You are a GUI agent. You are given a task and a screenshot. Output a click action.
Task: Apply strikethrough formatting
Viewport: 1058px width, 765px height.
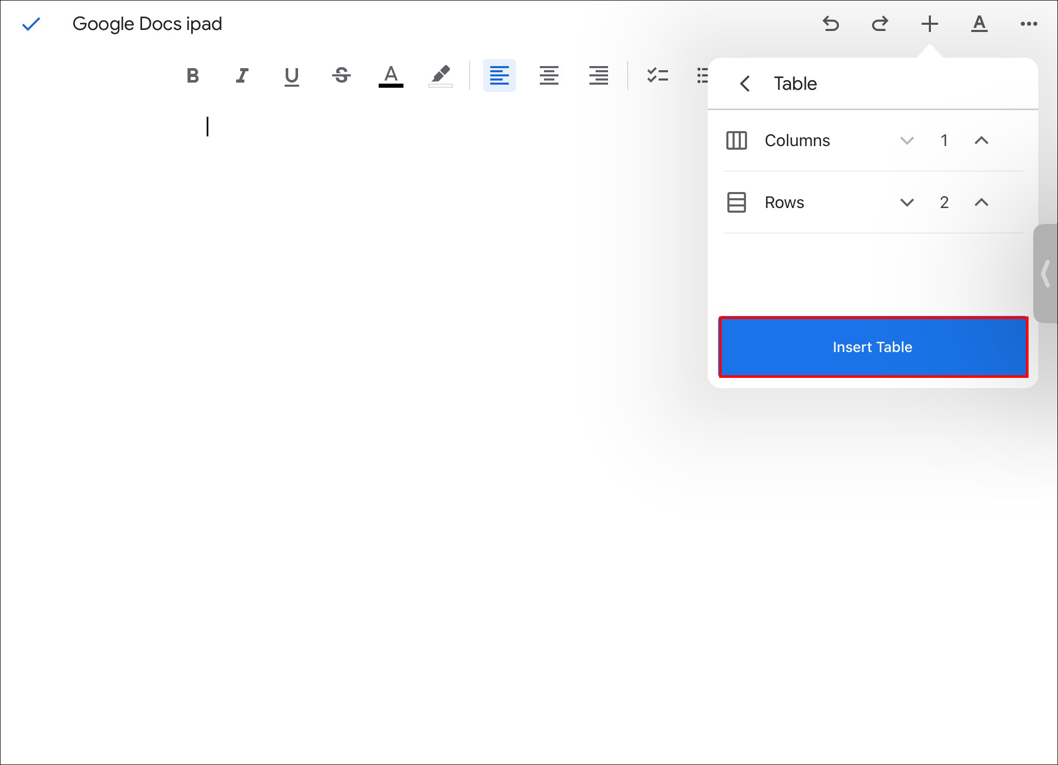coord(341,76)
